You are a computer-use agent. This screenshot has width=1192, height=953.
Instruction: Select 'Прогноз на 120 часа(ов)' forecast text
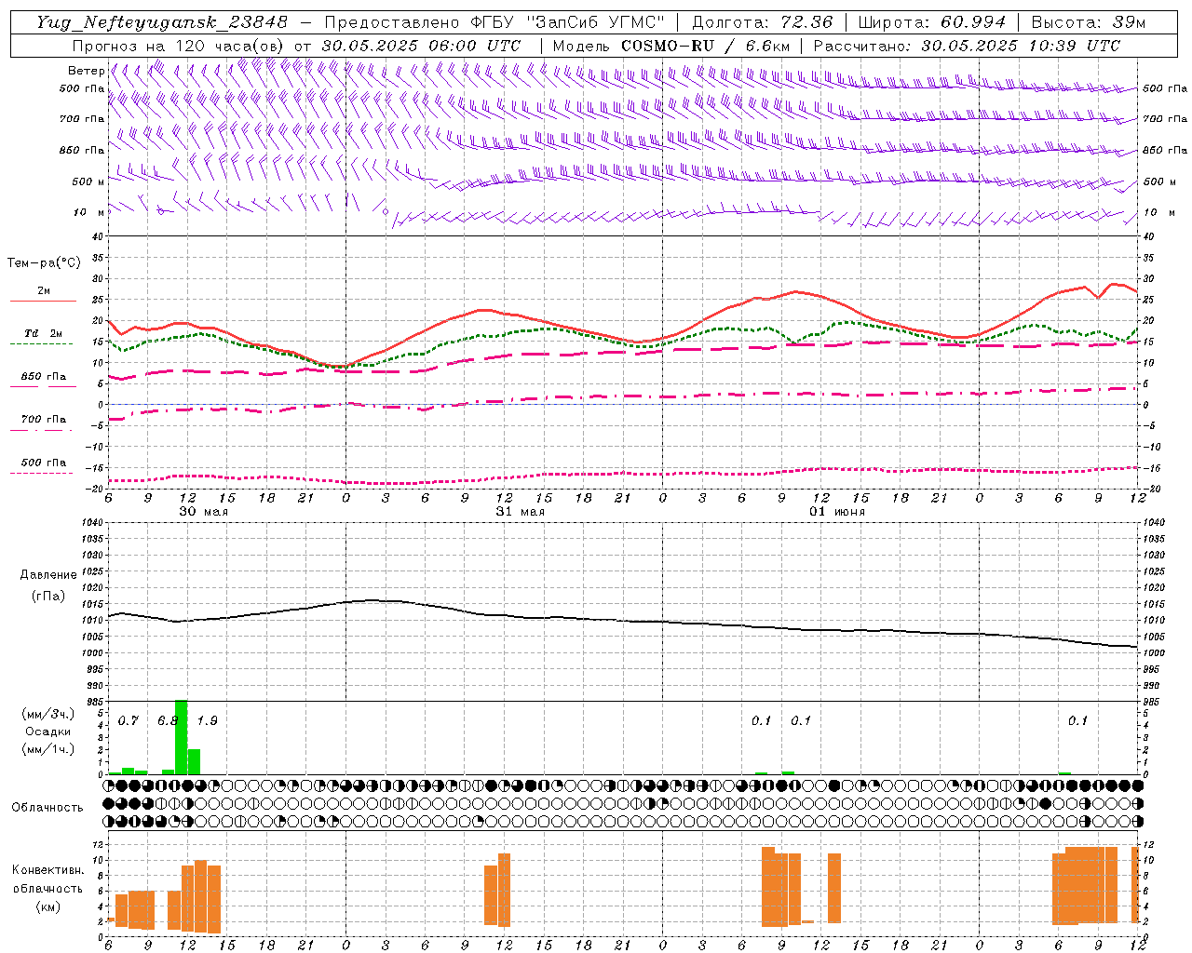(181, 46)
